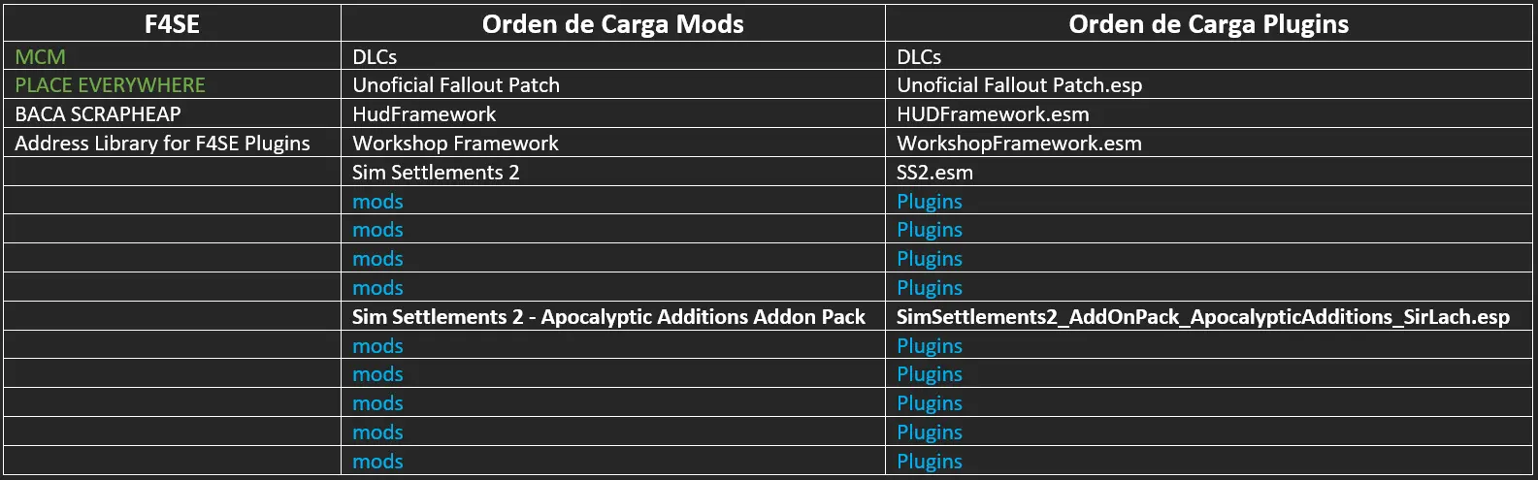This screenshot has width=1538, height=480.
Task: Click first blue mods entry below Sim Settlements 2
Action: tap(377, 201)
